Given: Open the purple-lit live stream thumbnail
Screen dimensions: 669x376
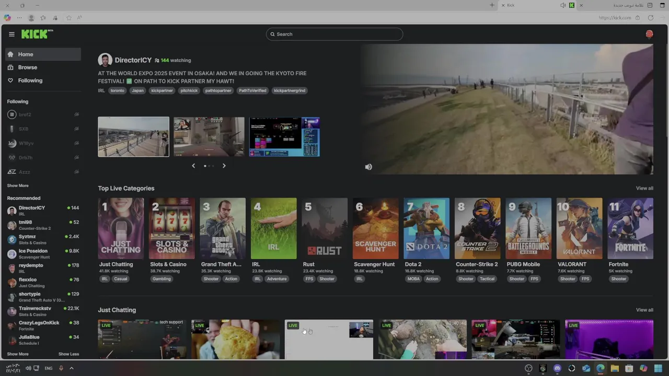Looking at the screenshot, I should (609, 339).
